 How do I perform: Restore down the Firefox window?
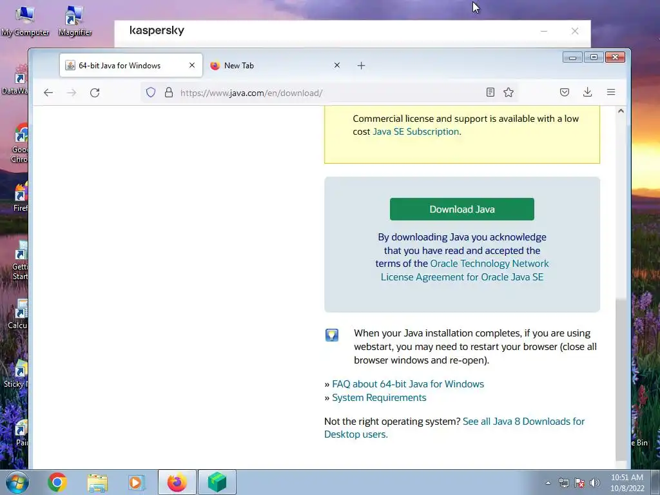pos(594,57)
